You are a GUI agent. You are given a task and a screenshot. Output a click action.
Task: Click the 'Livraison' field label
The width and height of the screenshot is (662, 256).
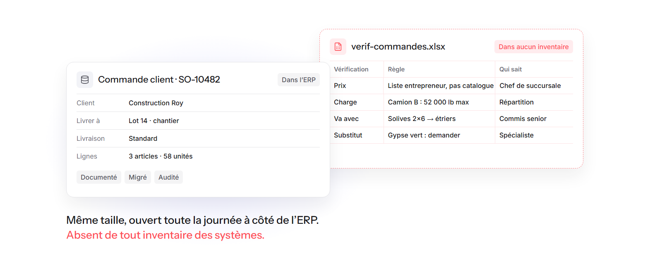click(x=91, y=138)
